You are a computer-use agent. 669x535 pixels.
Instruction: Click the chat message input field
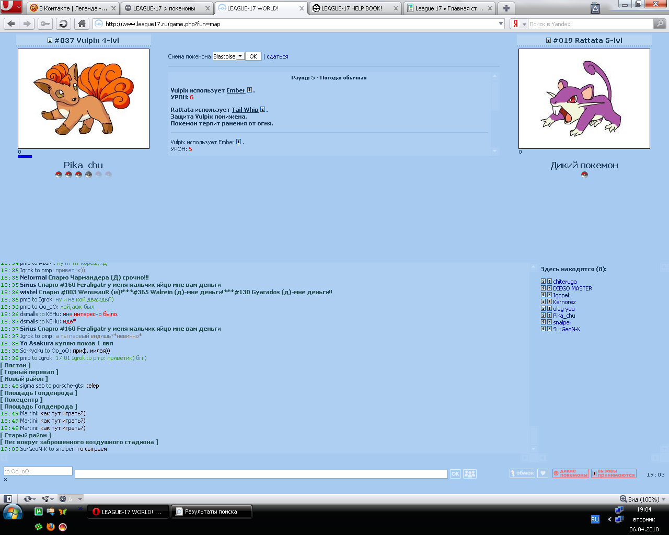(x=261, y=474)
